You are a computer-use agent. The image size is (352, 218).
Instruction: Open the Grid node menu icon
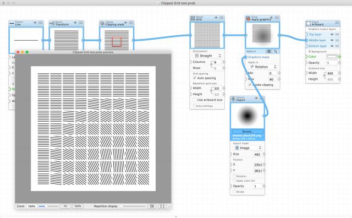coord(221,18)
